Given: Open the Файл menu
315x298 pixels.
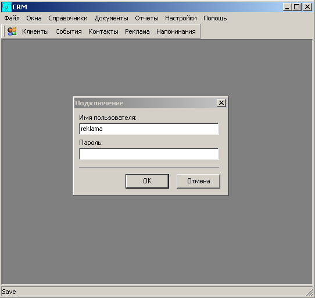Looking at the screenshot, I should point(12,18).
